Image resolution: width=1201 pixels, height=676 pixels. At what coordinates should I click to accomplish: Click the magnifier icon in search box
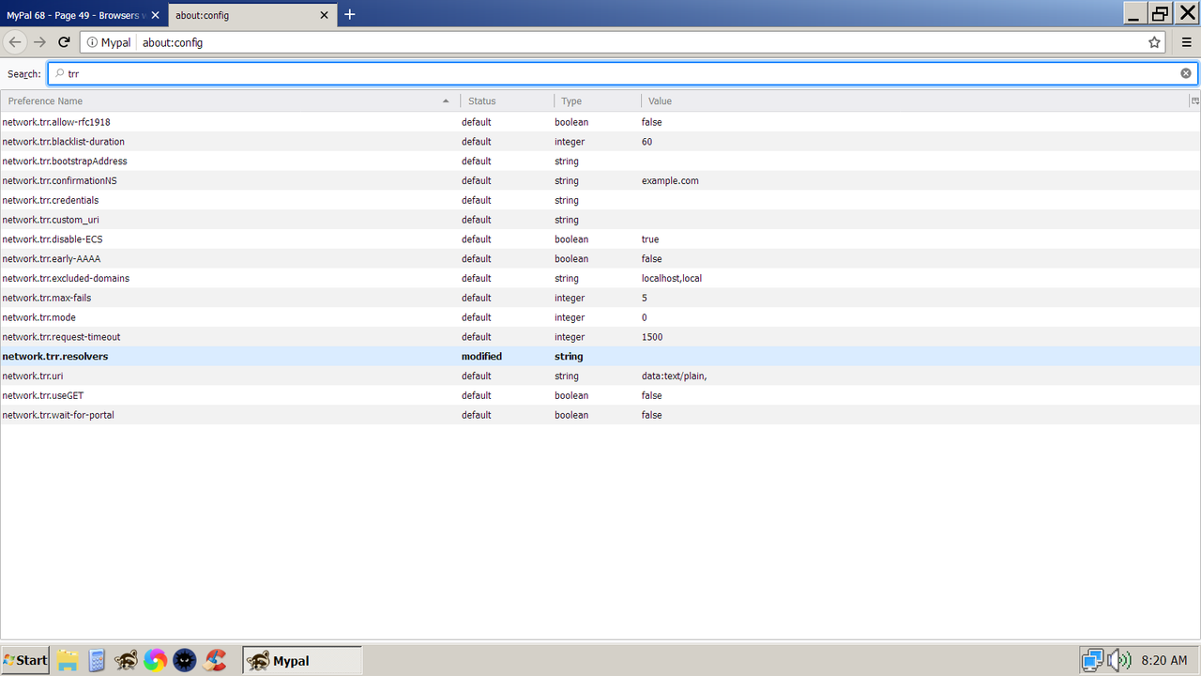[59, 73]
